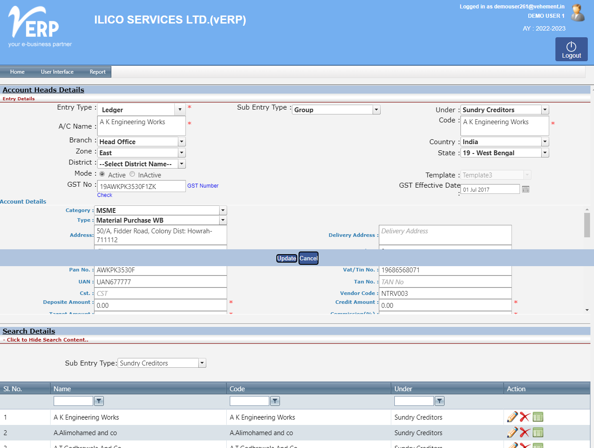Viewport: 594px width, 448px height.
Task: Click the A/C Name text area
Action: click(x=142, y=126)
